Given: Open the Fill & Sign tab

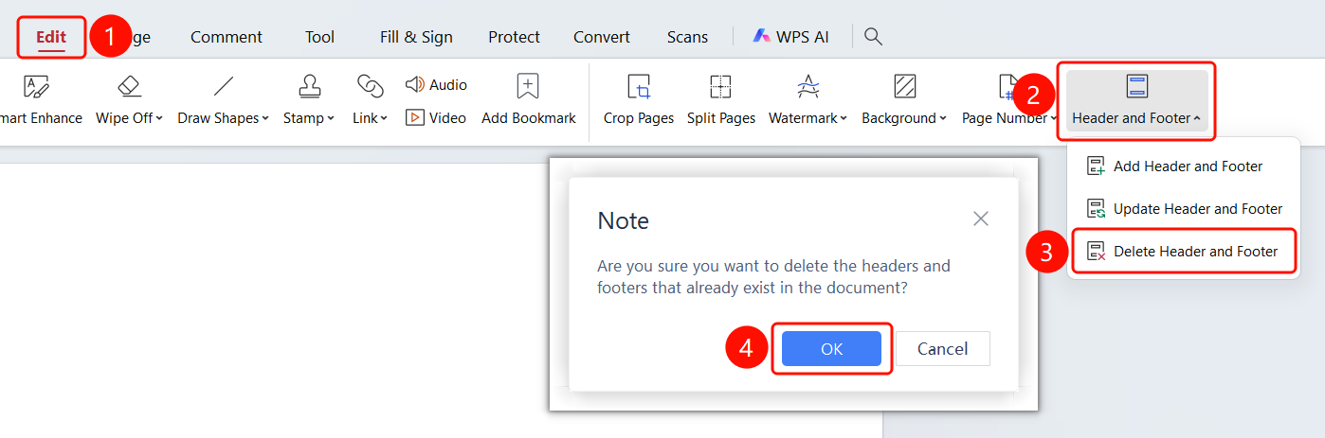Looking at the screenshot, I should pyautogui.click(x=416, y=37).
